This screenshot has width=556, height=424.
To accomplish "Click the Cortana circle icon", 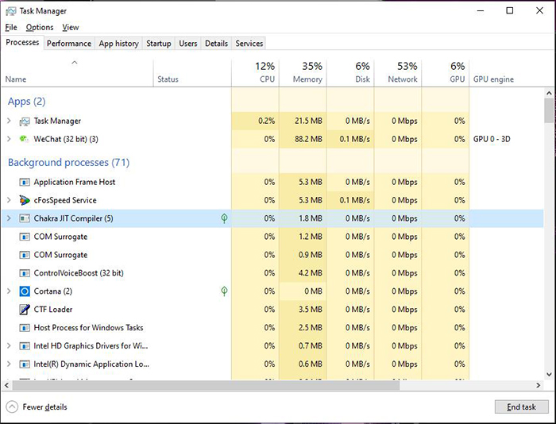I will click(25, 291).
